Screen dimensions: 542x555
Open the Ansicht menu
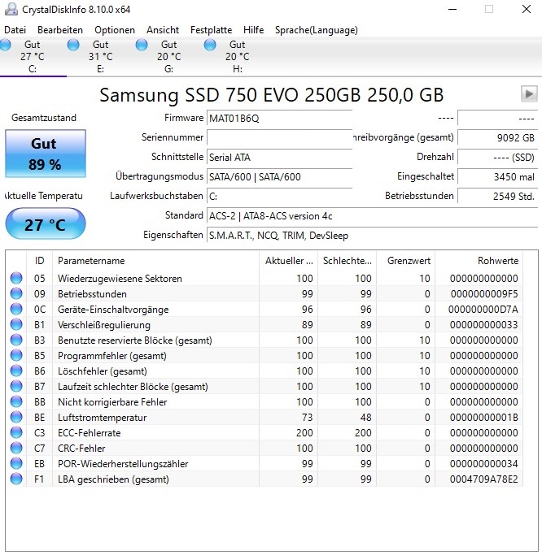pos(163,30)
